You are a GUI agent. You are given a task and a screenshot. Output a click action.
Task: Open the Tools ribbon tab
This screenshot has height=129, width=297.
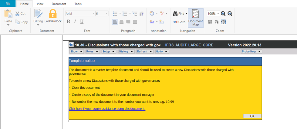pos(78,4)
